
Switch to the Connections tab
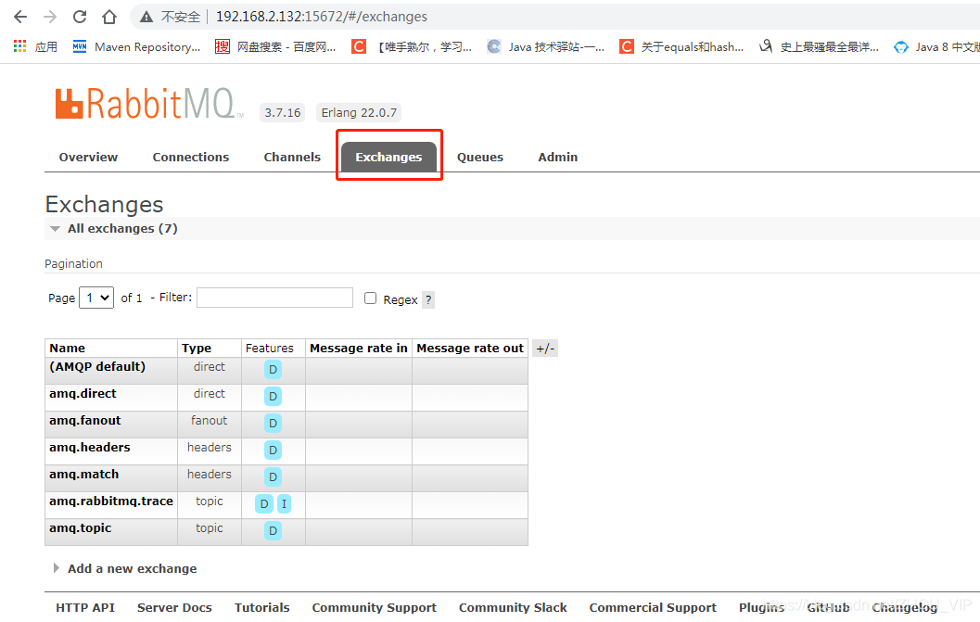[191, 157]
